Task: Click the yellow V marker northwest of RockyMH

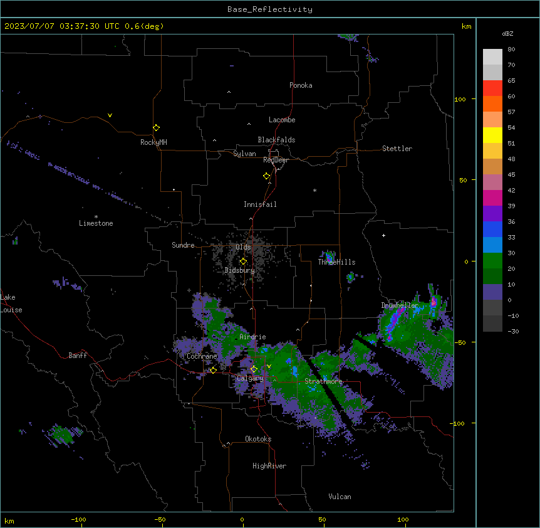Action: click(110, 115)
